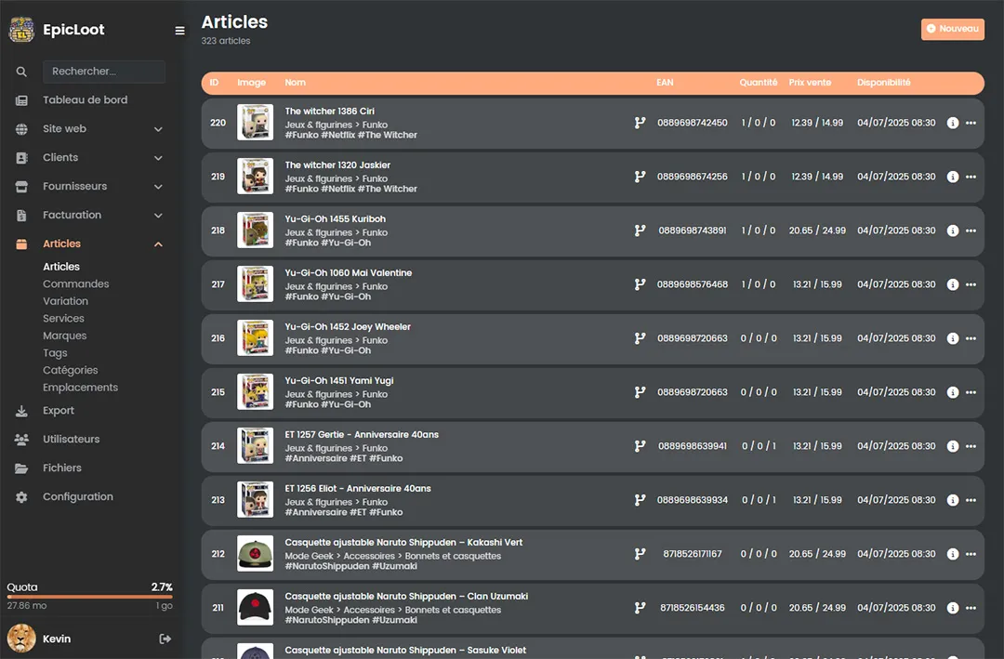Click Kevin's user avatar
Viewport: 1004px width, 659px height.
tap(21, 639)
